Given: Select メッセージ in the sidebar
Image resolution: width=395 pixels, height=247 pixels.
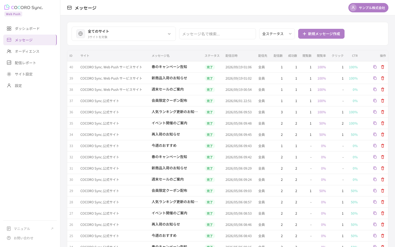Looking at the screenshot, I should click(30, 40).
